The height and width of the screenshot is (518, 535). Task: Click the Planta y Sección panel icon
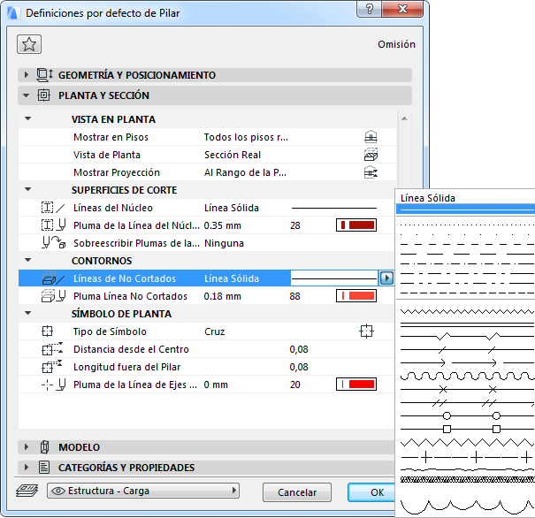(x=43, y=95)
